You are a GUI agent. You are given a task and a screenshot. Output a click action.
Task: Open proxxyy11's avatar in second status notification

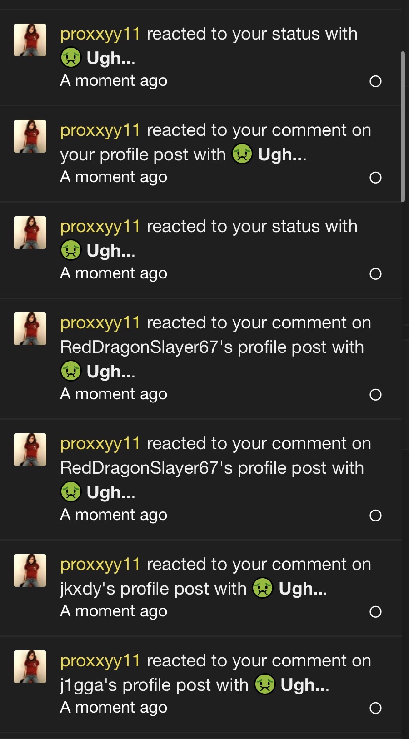30,233
